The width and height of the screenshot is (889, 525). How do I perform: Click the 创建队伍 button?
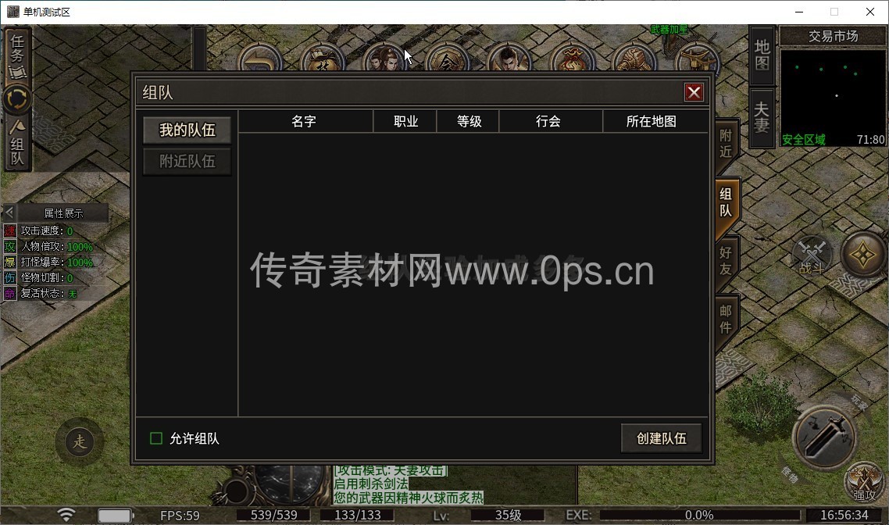(x=661, y=438)
